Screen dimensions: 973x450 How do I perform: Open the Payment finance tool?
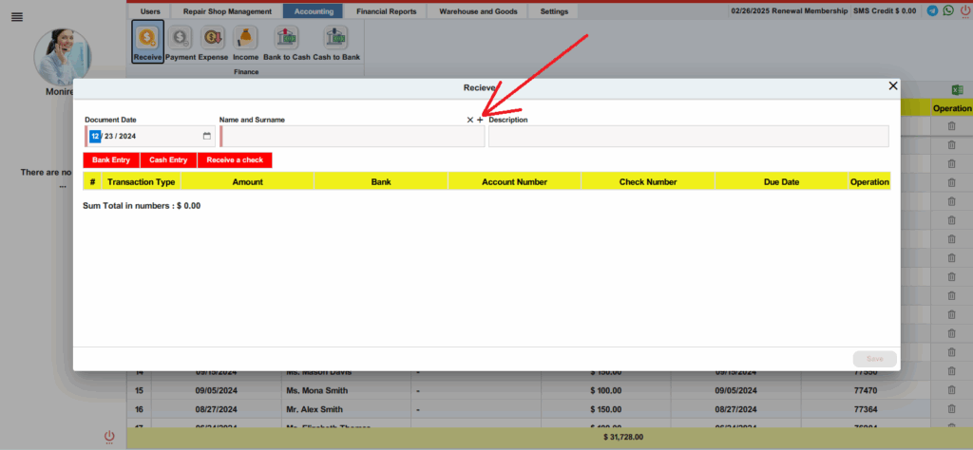pyautogui.click(x=181, y=44)
